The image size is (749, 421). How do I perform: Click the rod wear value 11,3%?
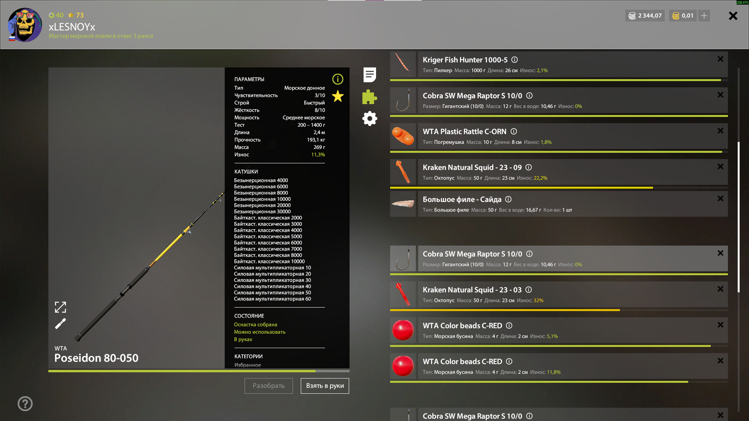pyautogui.click(x=318, y=154)
